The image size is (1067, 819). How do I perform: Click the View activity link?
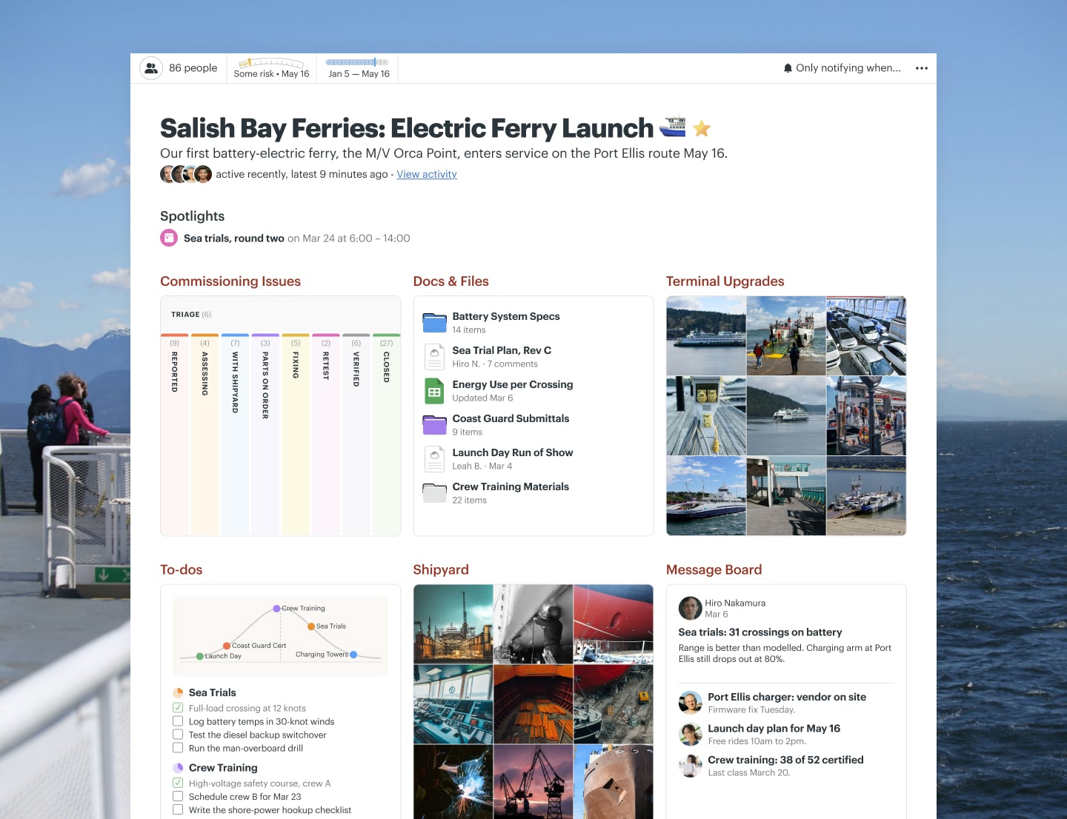tap(427, 174)
